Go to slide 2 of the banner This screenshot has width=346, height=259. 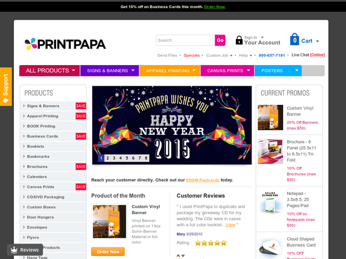coord(107,158)
